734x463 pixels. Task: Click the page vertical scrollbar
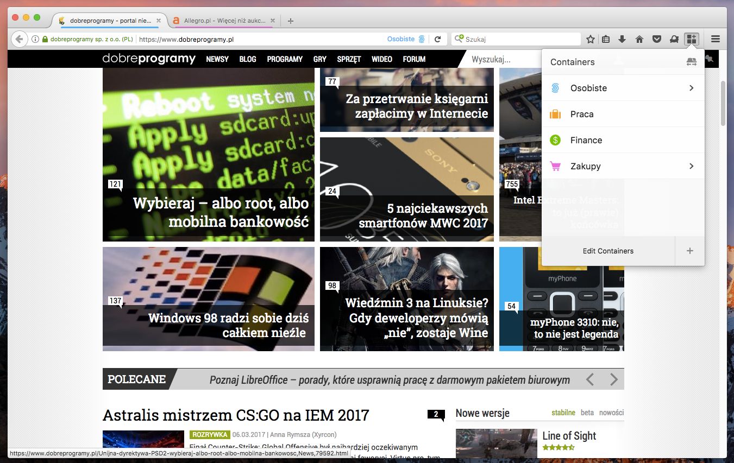point(723,103)
